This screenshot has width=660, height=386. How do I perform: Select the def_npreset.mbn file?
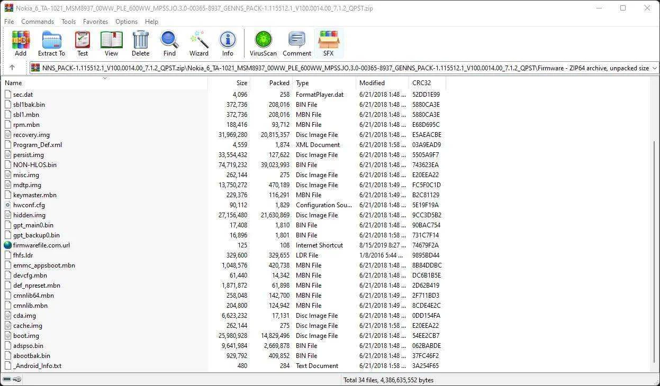pos(37,286)
